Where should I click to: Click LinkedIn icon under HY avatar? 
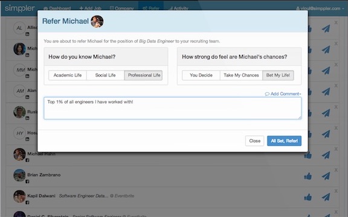(27, 139)
